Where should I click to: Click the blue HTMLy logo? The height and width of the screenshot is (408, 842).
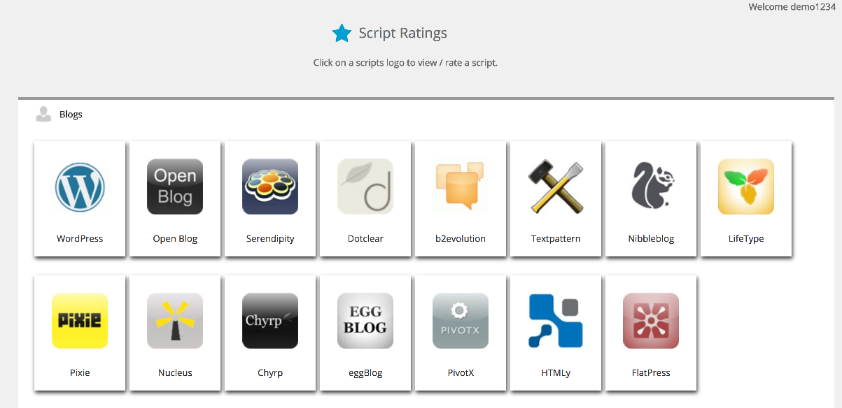pyautogui.click(x=556, y=321)
